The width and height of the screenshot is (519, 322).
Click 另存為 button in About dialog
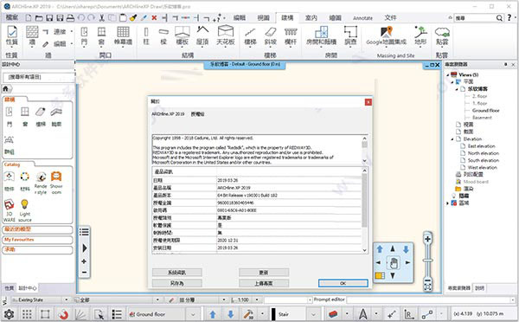point(177,283)
